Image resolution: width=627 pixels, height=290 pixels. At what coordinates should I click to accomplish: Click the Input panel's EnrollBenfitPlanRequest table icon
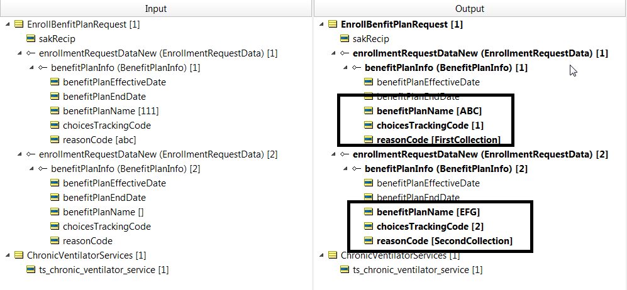pyautogui.click(x=19, y=24)
